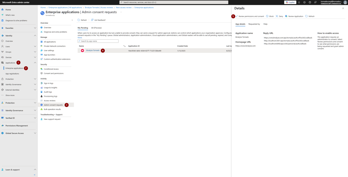Switch to the All (Preview) tab
This screenshot has width=348, height=177.
point(96,28)
